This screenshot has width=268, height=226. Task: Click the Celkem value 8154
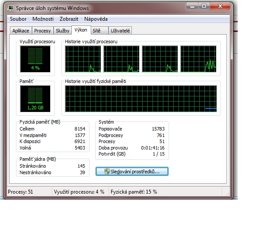tap(80, 129)
